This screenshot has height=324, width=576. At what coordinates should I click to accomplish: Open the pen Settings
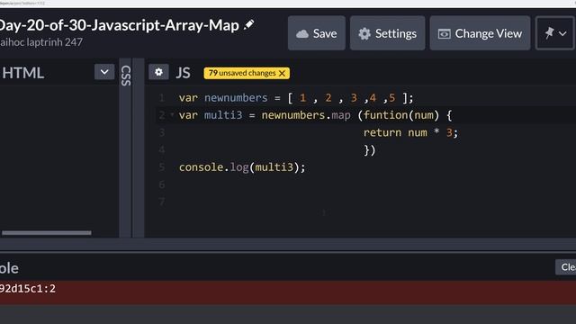388,33
